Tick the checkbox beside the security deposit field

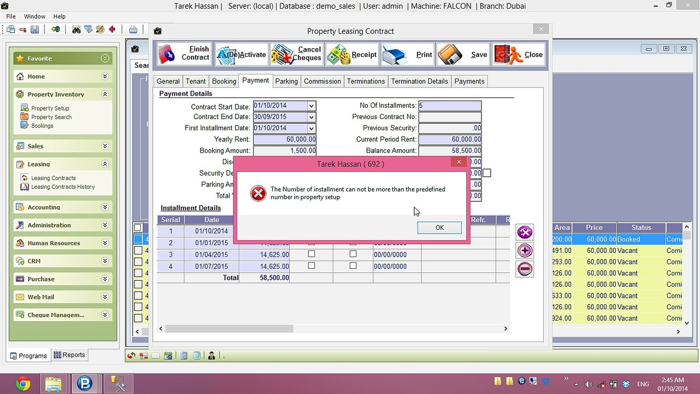click(486, 173)
